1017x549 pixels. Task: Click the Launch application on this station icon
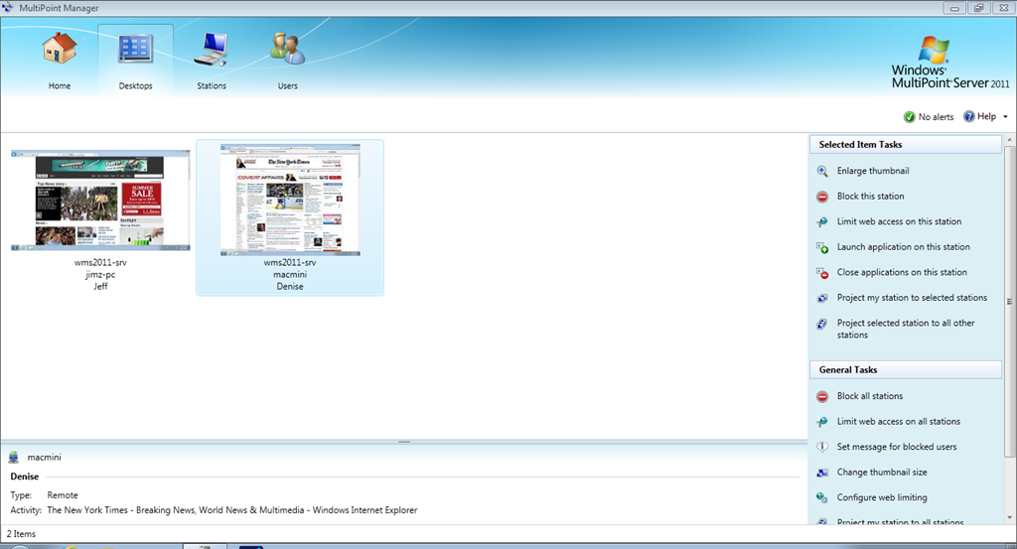click(x=822, y=247)
